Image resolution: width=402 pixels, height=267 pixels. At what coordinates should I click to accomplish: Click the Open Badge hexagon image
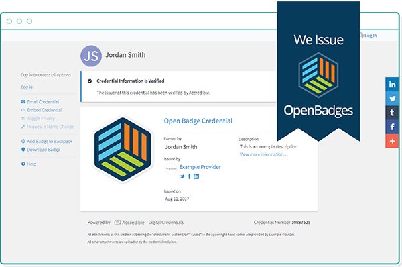click(123, 150)
